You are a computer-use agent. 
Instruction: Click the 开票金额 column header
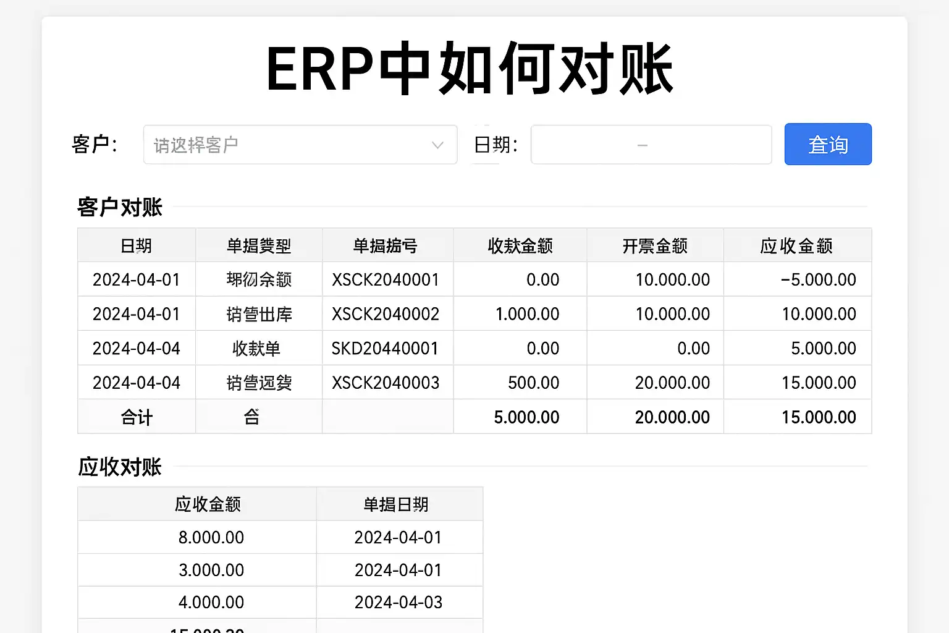[x=654, y=246]
